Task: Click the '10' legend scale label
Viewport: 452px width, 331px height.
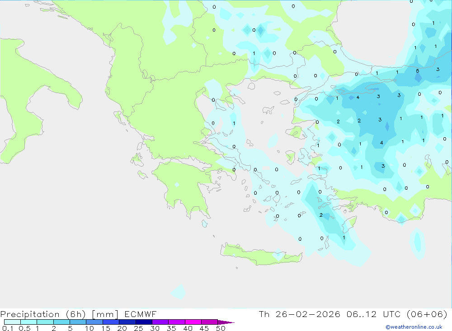Action: 89,328
